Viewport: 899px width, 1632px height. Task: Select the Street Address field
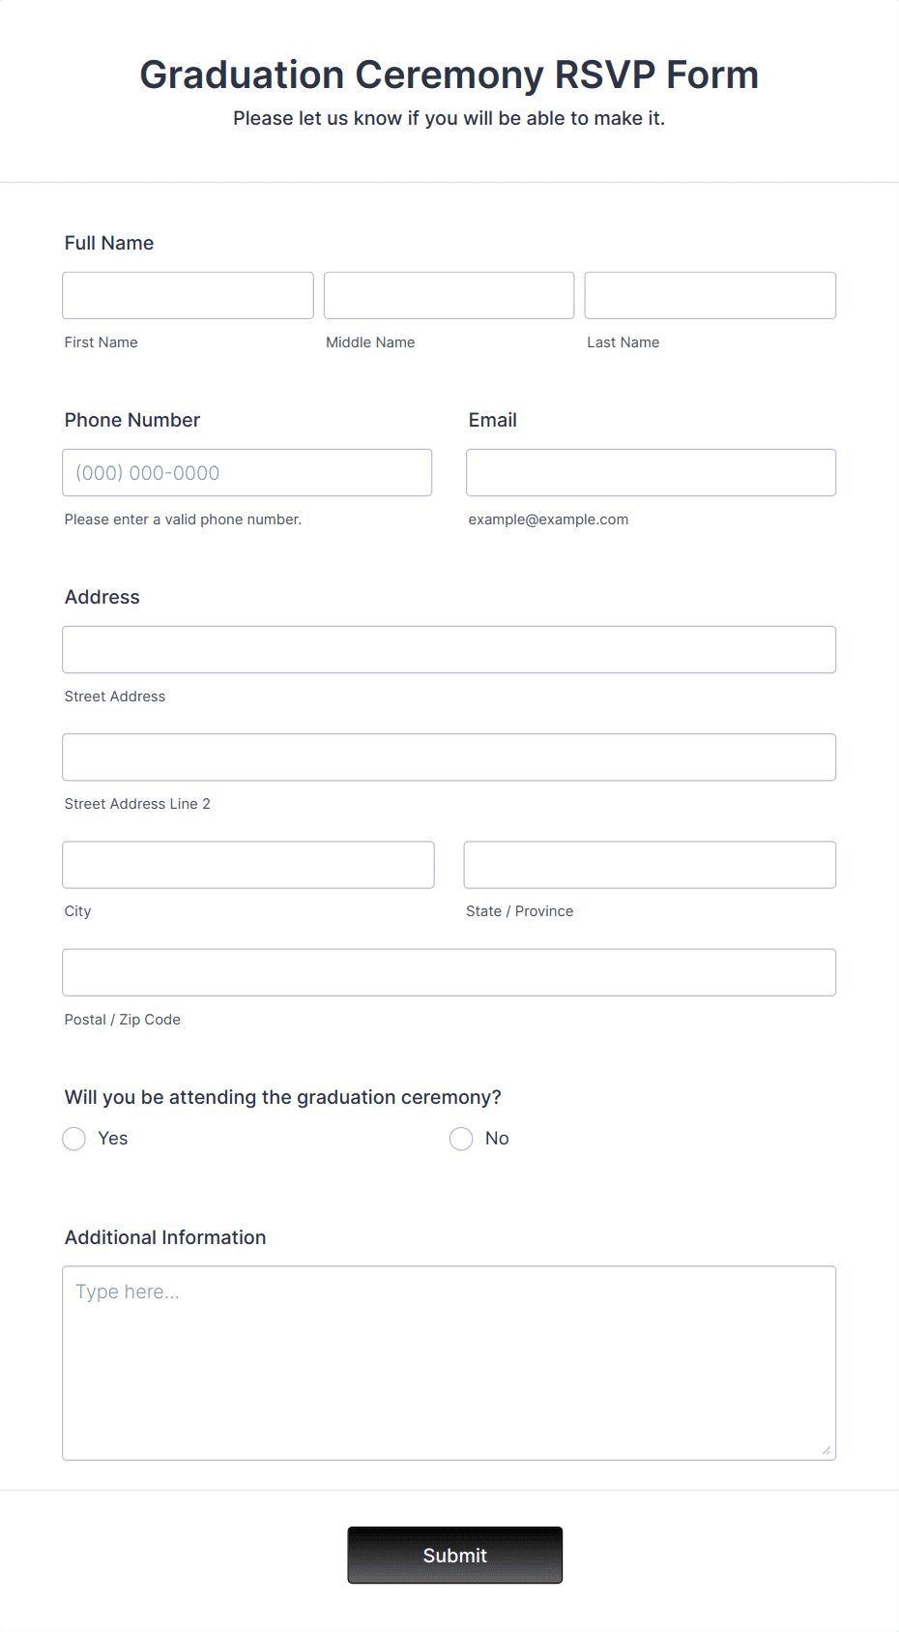click(449, 649)
